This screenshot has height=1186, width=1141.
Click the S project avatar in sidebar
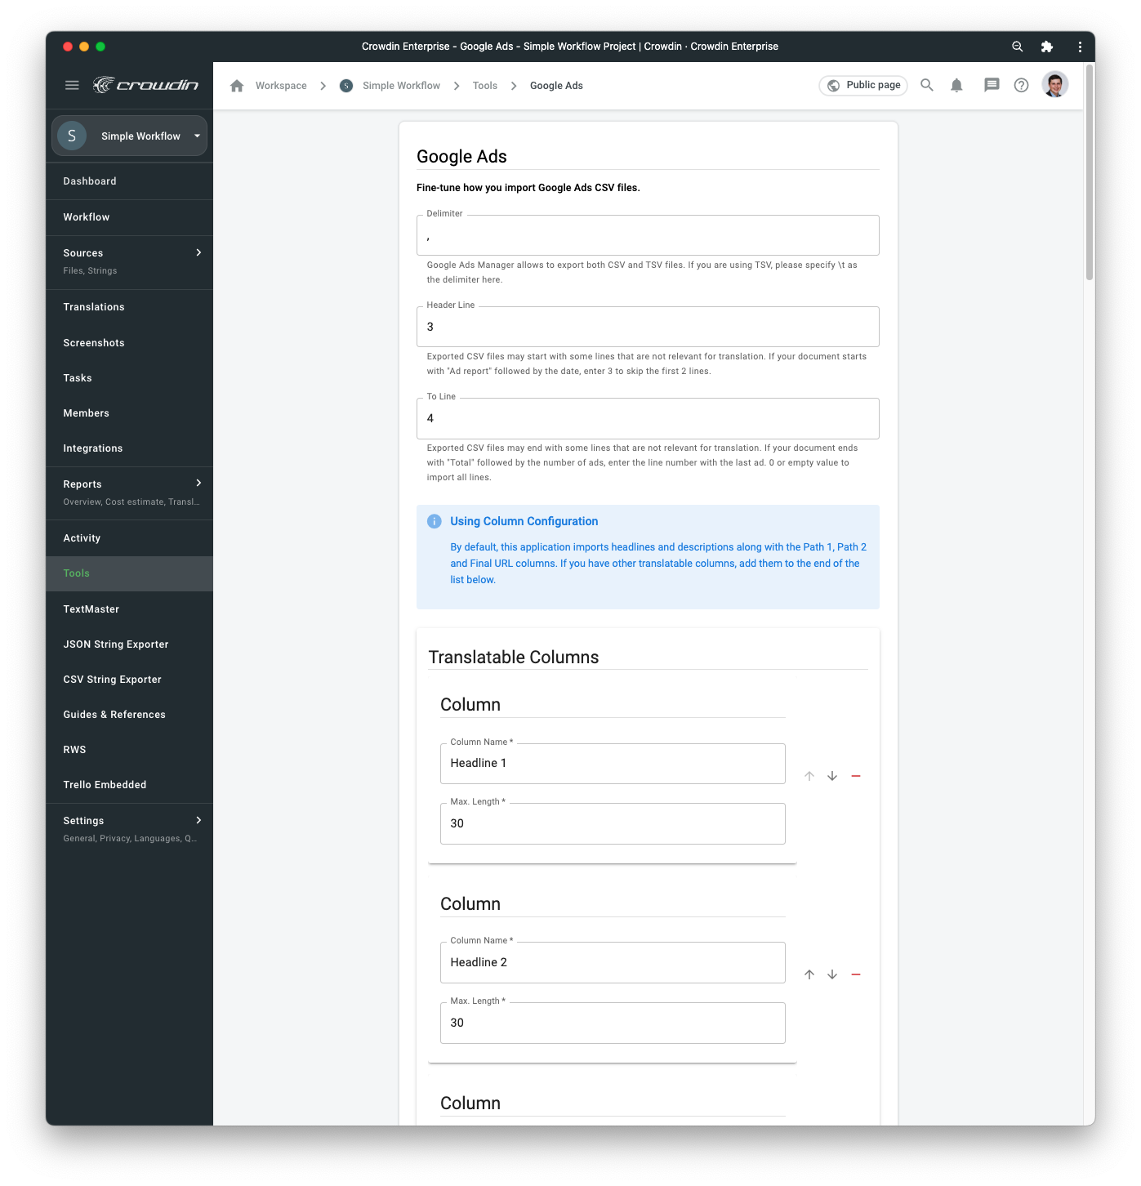(x=72, y=136)
